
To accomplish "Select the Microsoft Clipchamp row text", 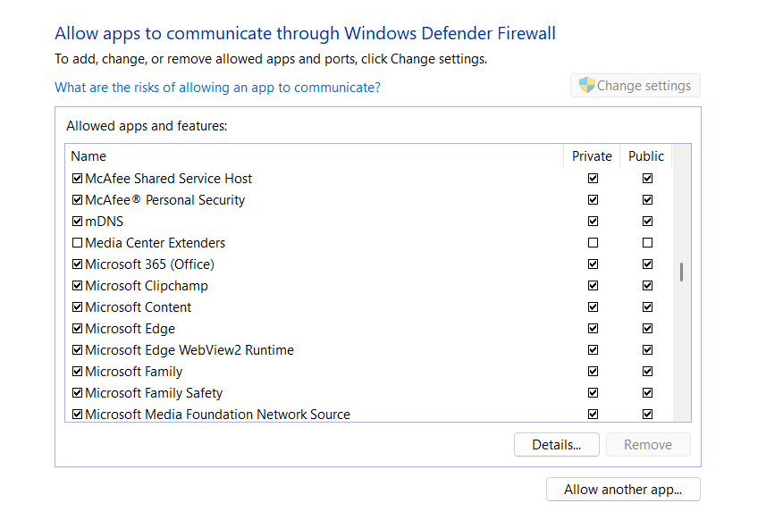I will (x=147, y=286).
